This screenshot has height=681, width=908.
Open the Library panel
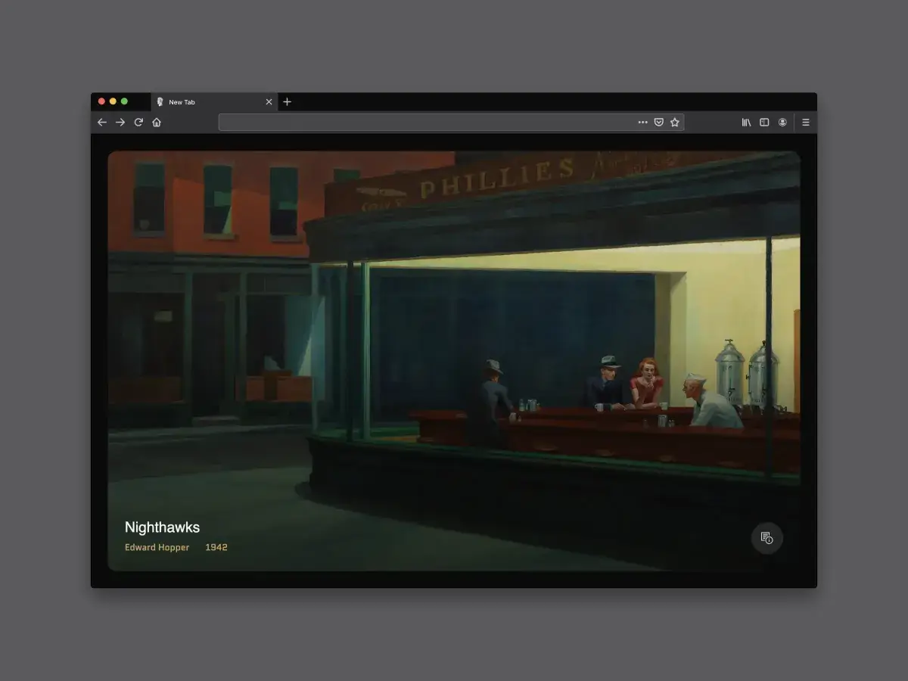coord(745,122)
